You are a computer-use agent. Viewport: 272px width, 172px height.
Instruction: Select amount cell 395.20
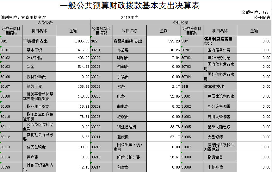tap(164, 41)
